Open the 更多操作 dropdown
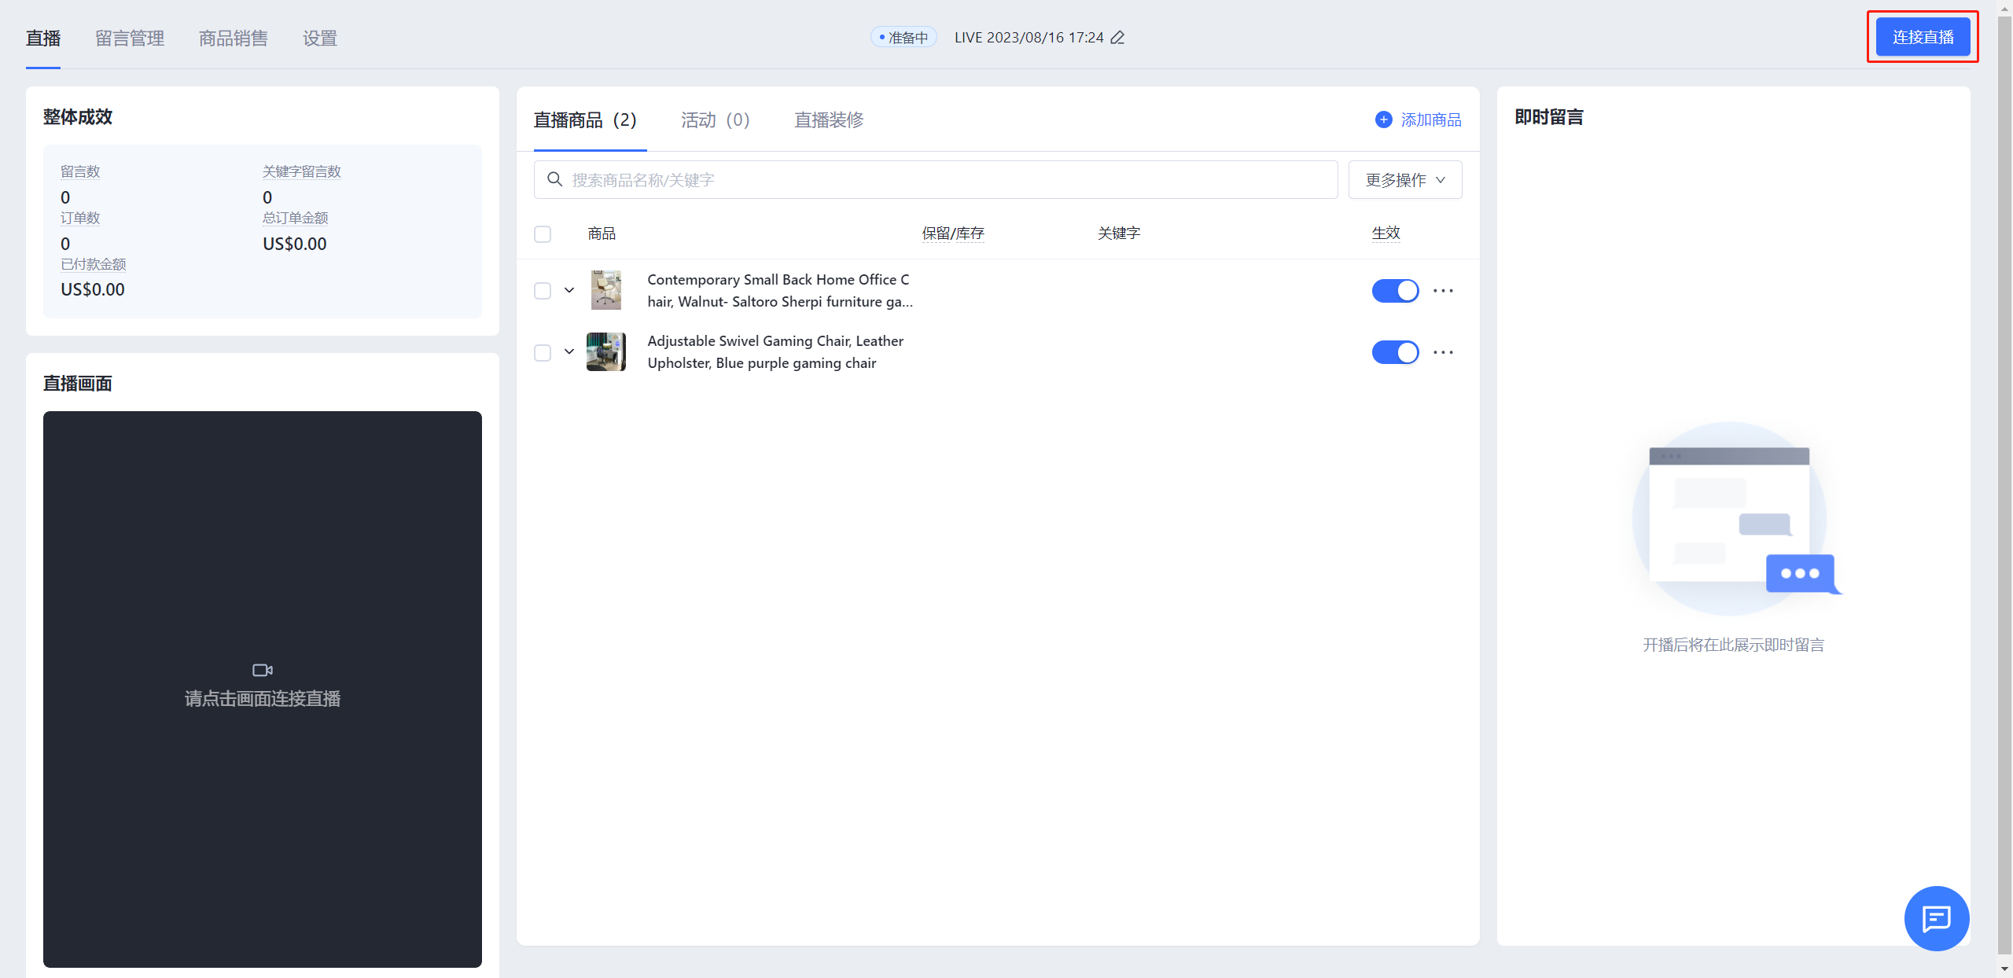Viewport: 2013px width, 978px height. [1405, 180]
